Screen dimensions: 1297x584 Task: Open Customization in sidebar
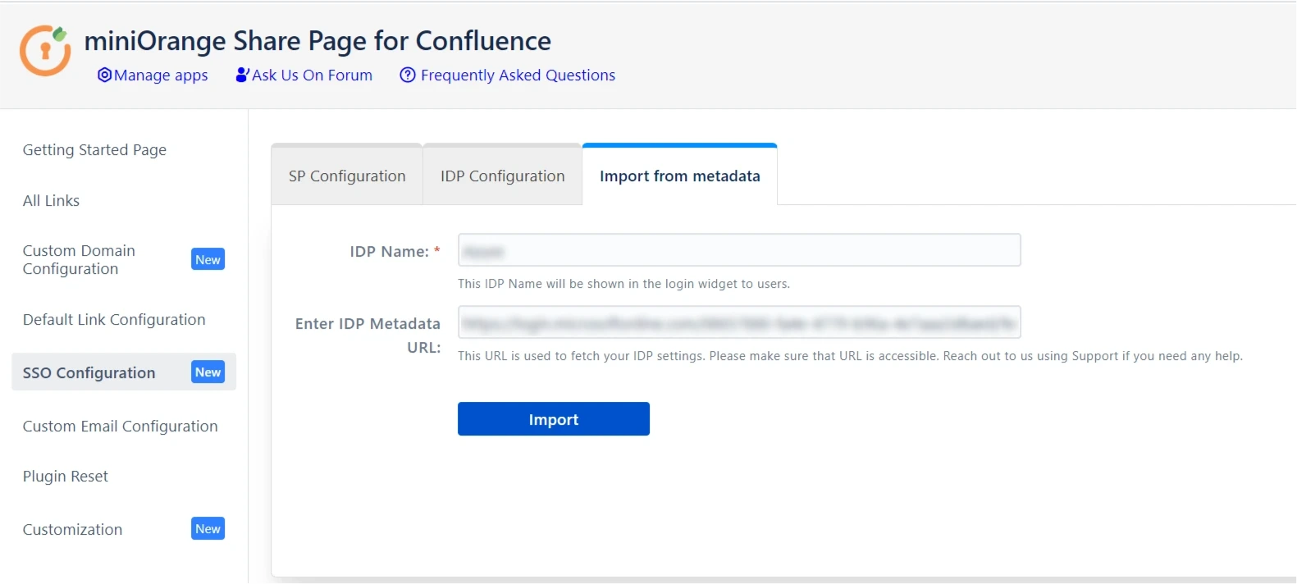pyautogui.click(x=72, y=530)
